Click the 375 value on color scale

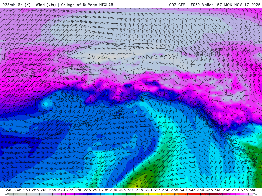click(x=244, y=190)
